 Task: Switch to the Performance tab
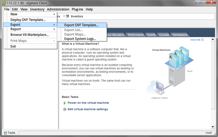136,35
